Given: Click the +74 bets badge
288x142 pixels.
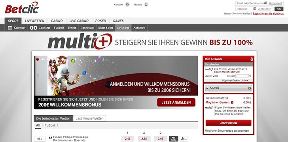Looking at the screenshot, I should coord(173,139).
